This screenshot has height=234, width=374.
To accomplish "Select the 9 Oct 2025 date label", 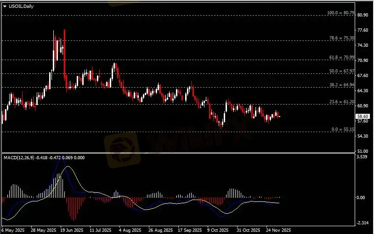I will [x=217, y=229].
